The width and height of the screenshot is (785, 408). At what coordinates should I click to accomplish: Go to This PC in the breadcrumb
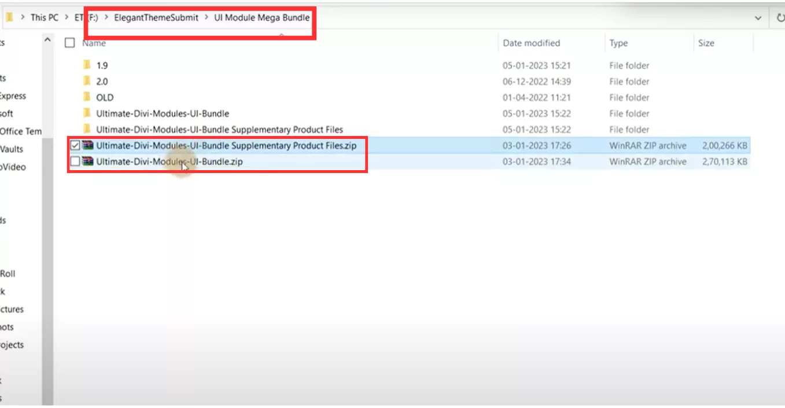[45, 17]
